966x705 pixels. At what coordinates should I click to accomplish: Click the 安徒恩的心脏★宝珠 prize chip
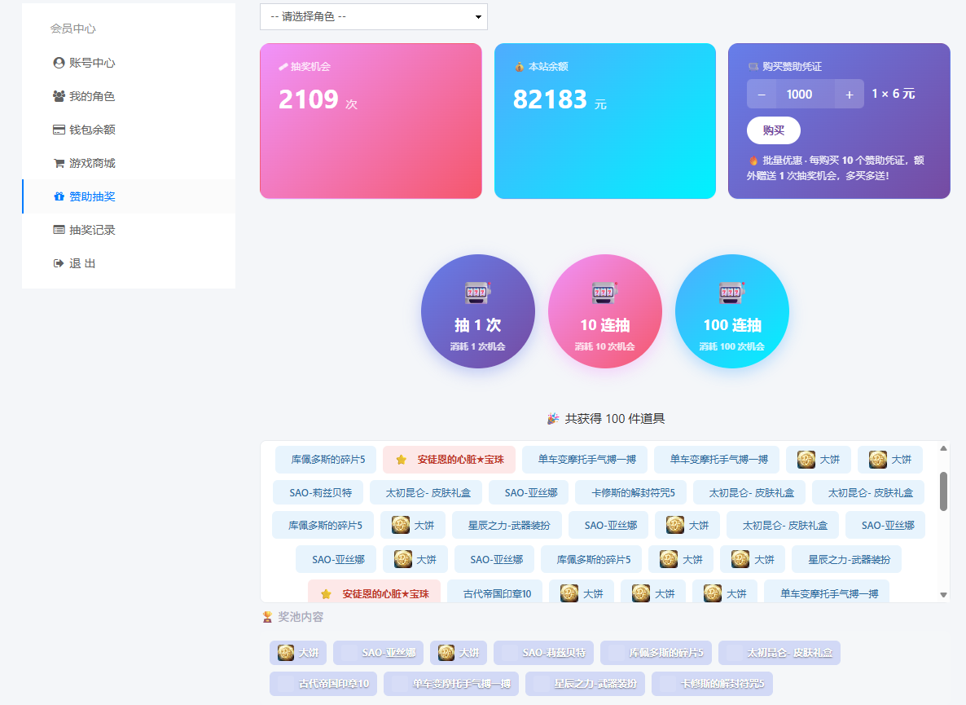[x=450, y=460]
